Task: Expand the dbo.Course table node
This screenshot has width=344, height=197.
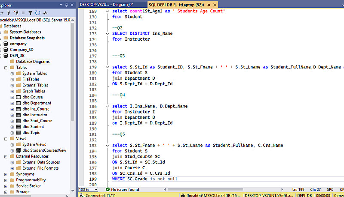Action: click(x=12, y=97)
